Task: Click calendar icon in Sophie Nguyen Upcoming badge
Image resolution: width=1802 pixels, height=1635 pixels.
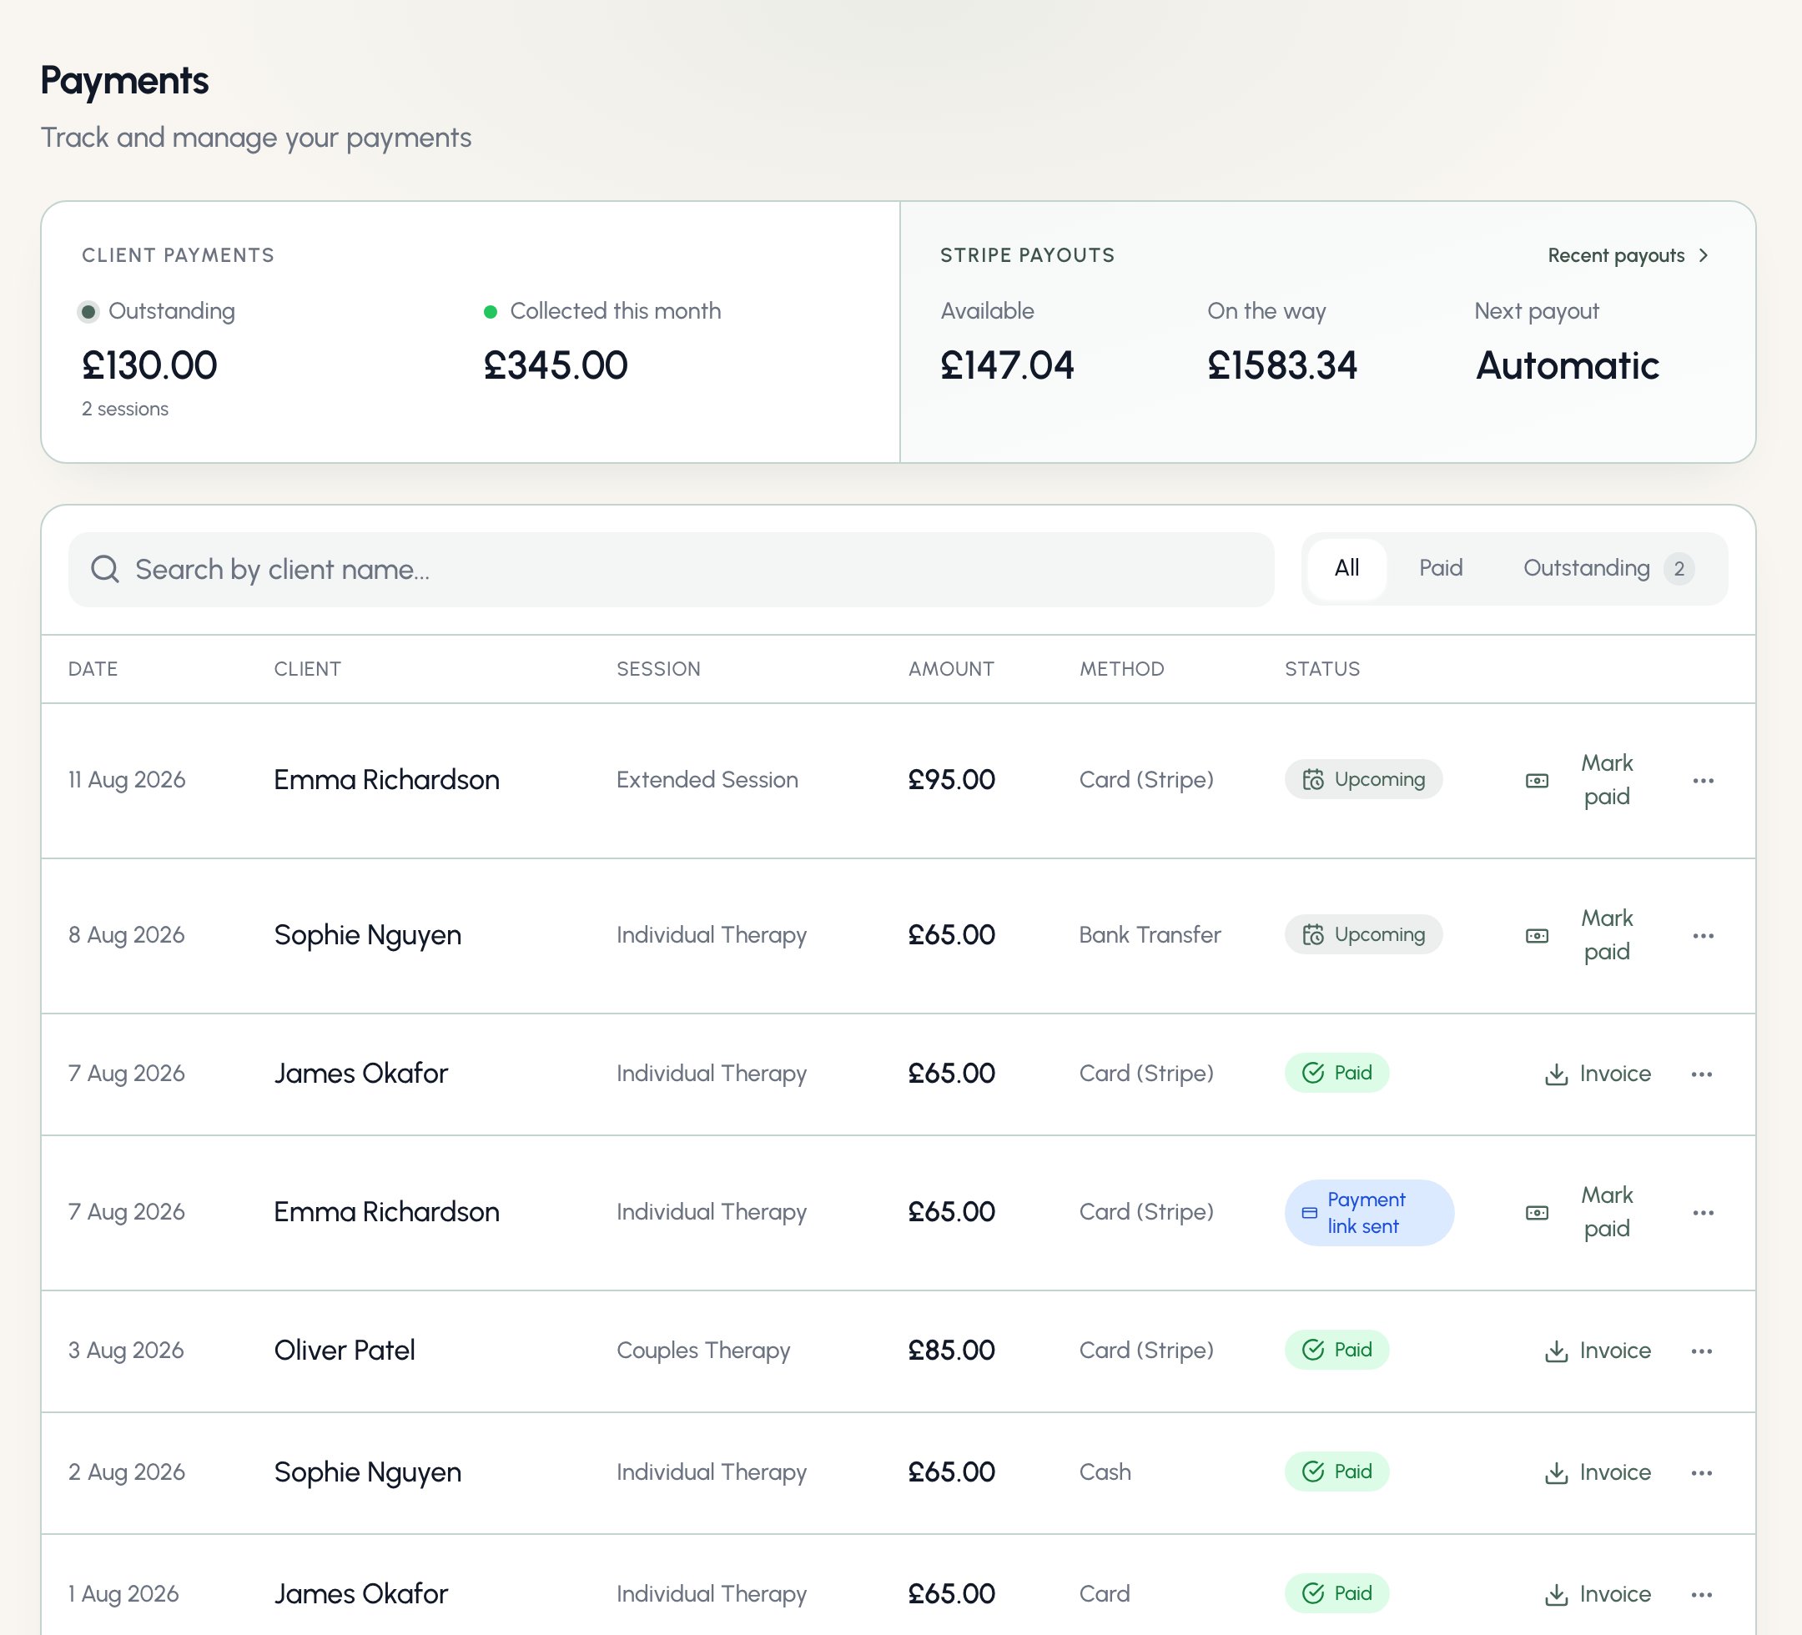Action: click(1312, 935)
